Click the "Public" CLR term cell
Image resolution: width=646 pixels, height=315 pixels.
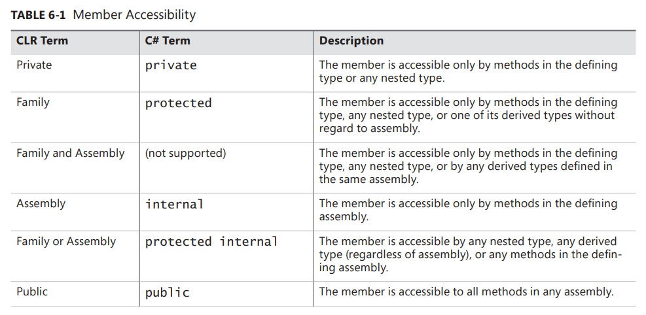tap(32, 291)
